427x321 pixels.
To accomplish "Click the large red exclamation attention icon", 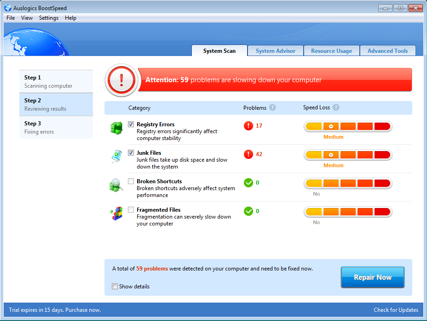I will click(121, 80).
